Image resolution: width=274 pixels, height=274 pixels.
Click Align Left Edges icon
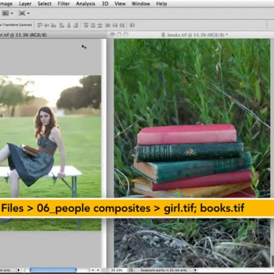[x=62, y=25]
